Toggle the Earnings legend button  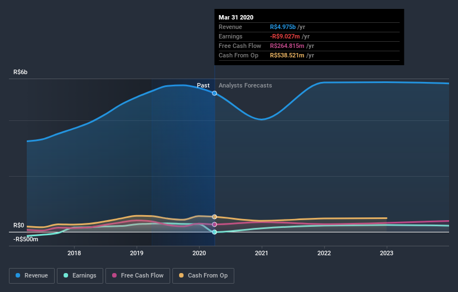pos(80,276)
